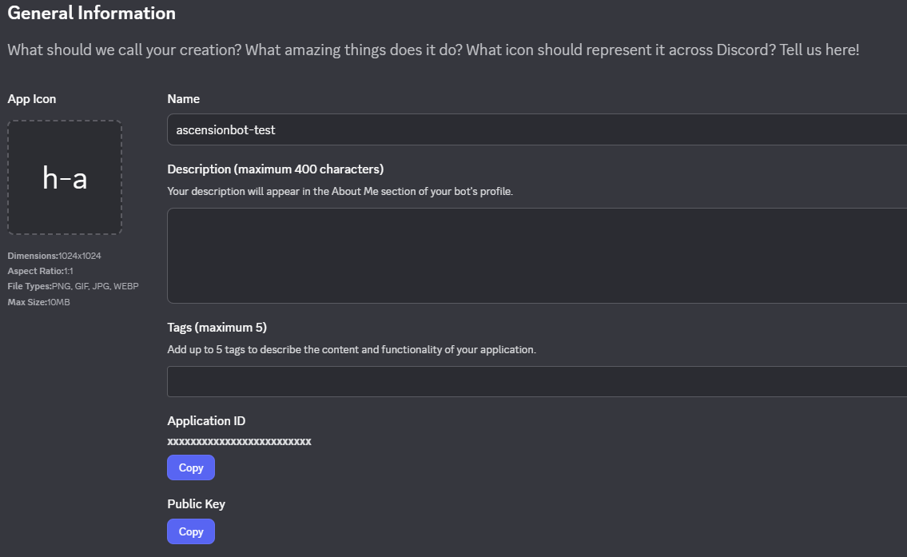
Task: Click the Dimensions 1024x1024 hint
Action: [54, 256]
